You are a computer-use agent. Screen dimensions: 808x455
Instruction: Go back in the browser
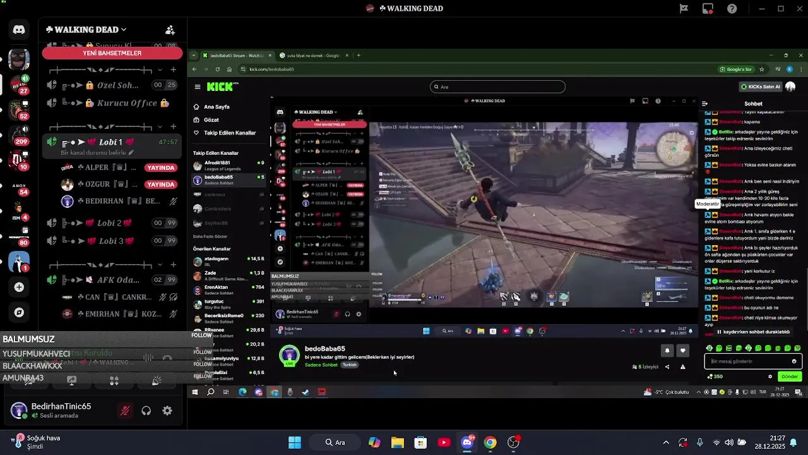(x=195, y=69)
